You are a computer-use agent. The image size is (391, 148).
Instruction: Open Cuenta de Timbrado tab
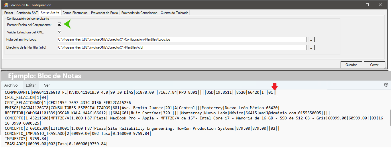click(x=174, y=13)
